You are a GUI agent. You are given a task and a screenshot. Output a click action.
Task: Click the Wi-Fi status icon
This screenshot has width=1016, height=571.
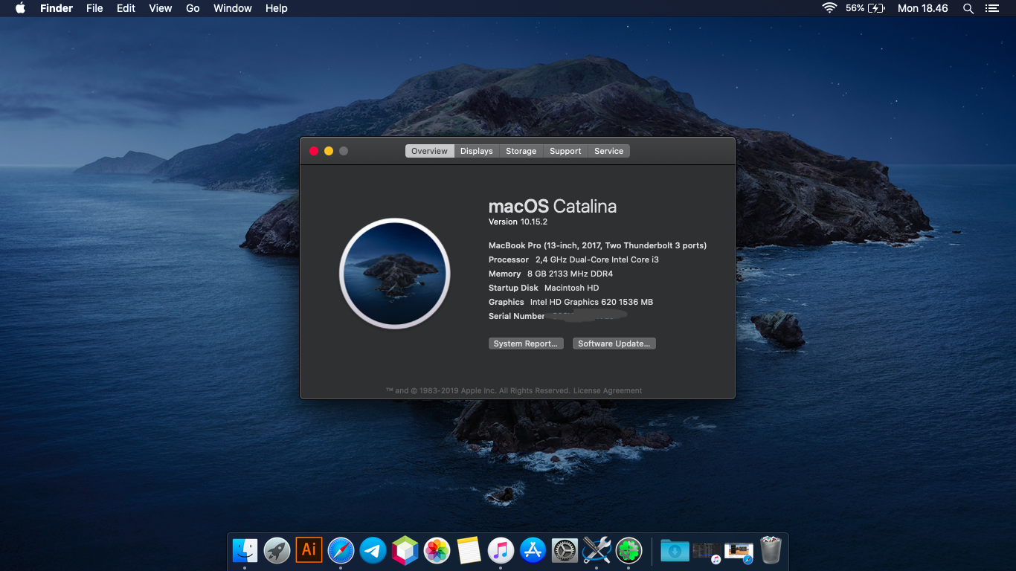[829, 8]
